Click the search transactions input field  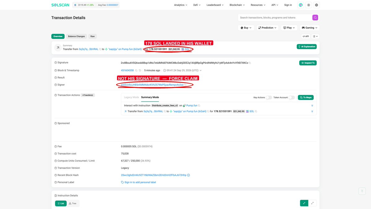click(275, 18)
